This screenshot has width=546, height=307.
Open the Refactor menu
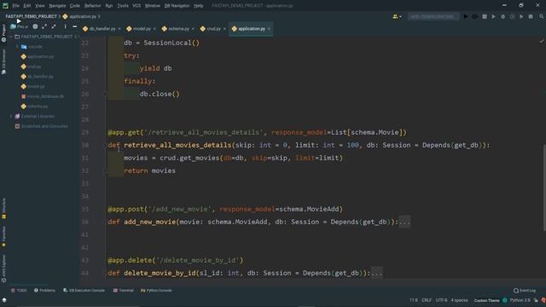tap(93, 6)
